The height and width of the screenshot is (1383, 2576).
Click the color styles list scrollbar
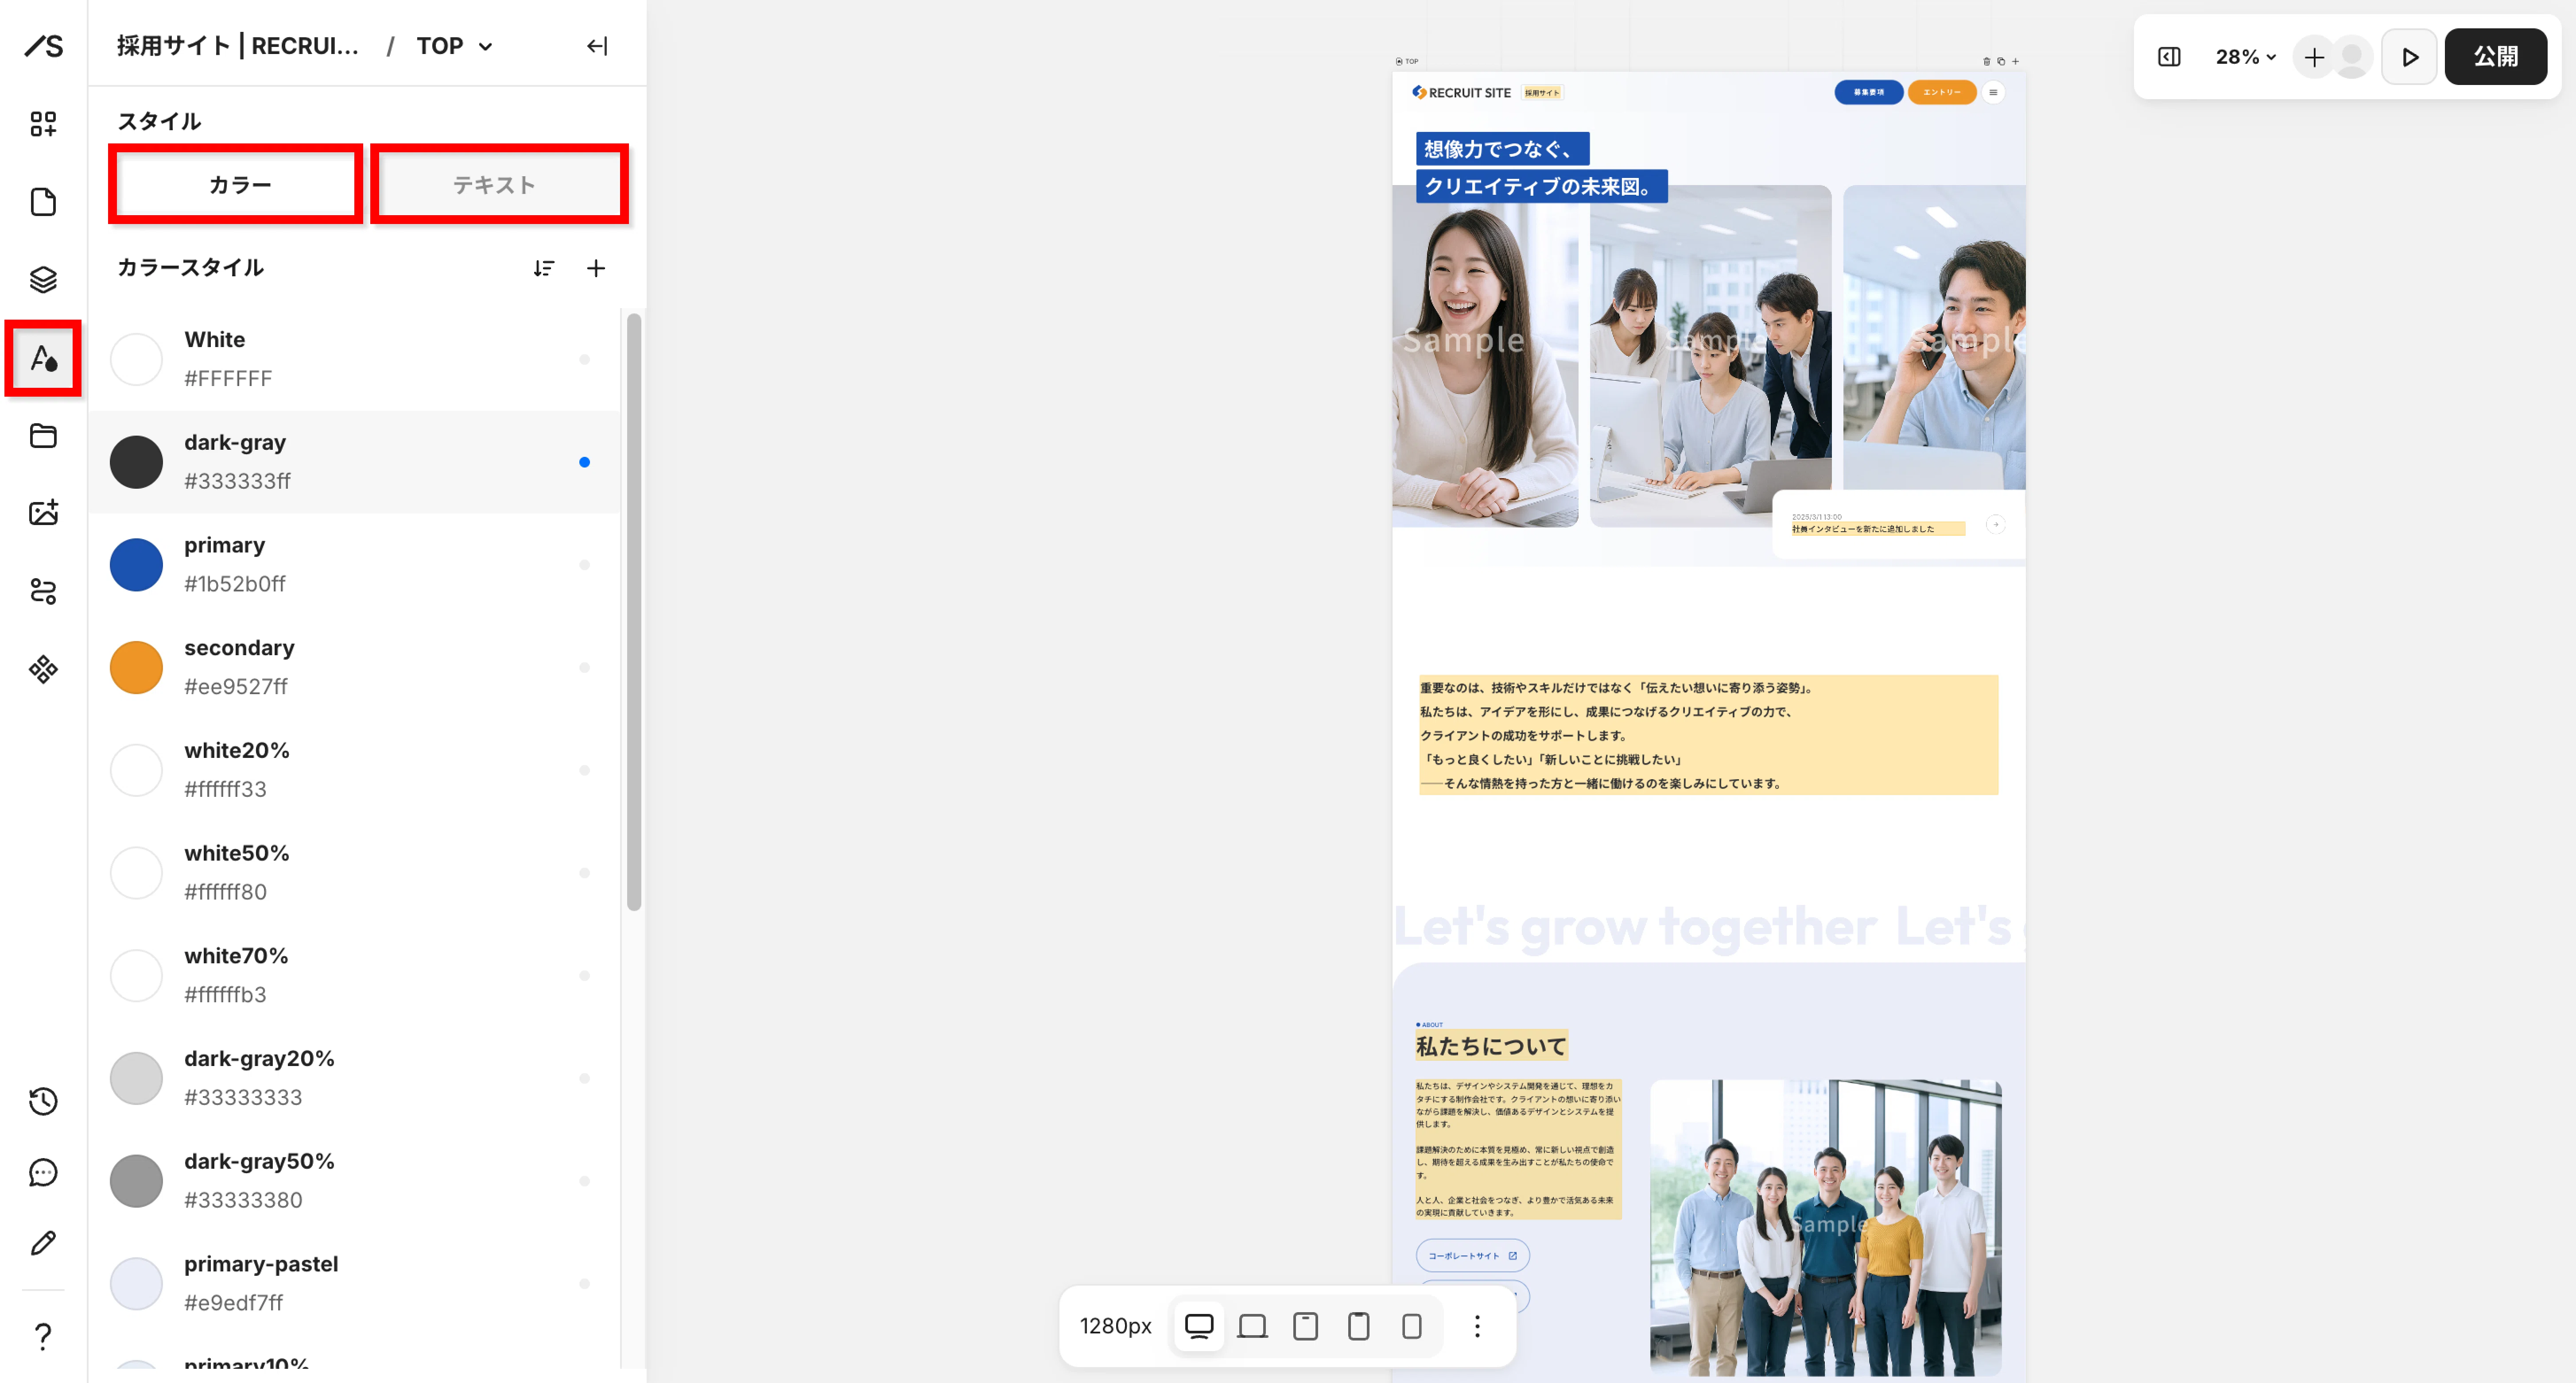[x=634, y=611]
